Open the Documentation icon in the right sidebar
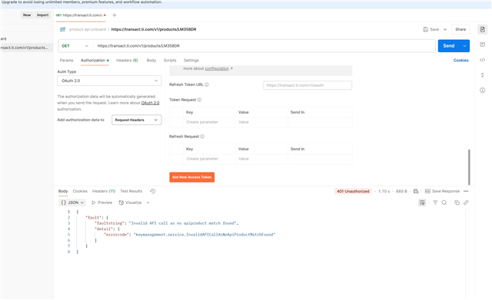Viewport: 492px width, 300px height. click(482, 29)
